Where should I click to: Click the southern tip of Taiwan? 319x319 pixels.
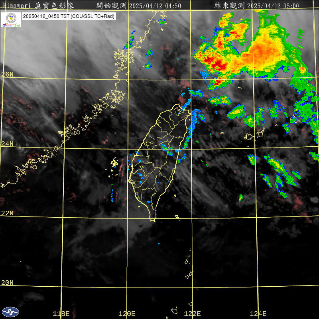(152, 220)
